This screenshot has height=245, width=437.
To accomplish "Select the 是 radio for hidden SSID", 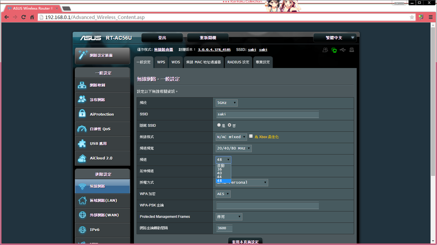I will pyautogui.click(x=219, y=125).
